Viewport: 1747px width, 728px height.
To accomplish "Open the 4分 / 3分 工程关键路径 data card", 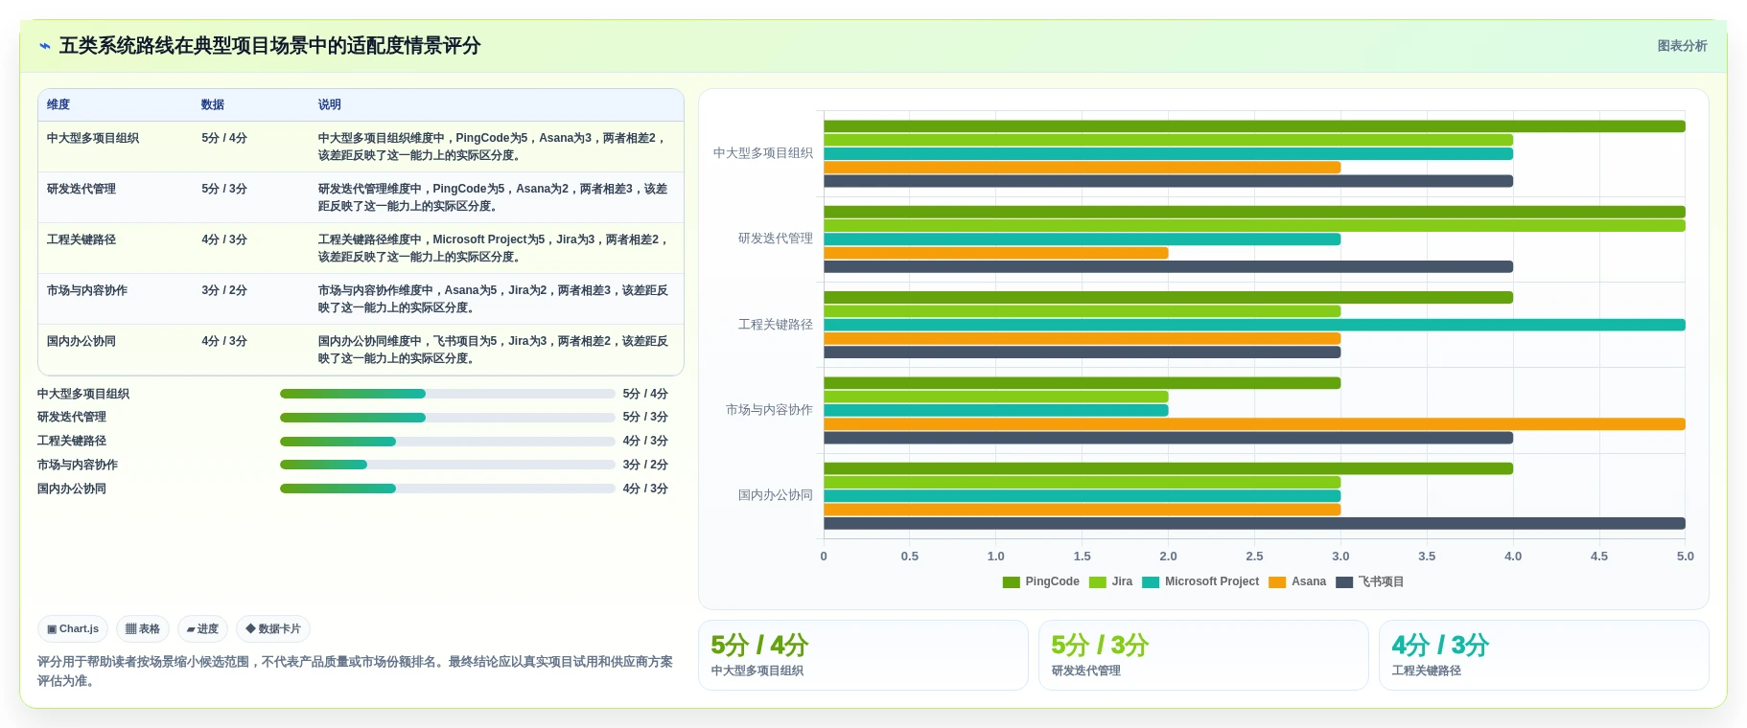I will pyautogui.click(x=1544, y=655).
